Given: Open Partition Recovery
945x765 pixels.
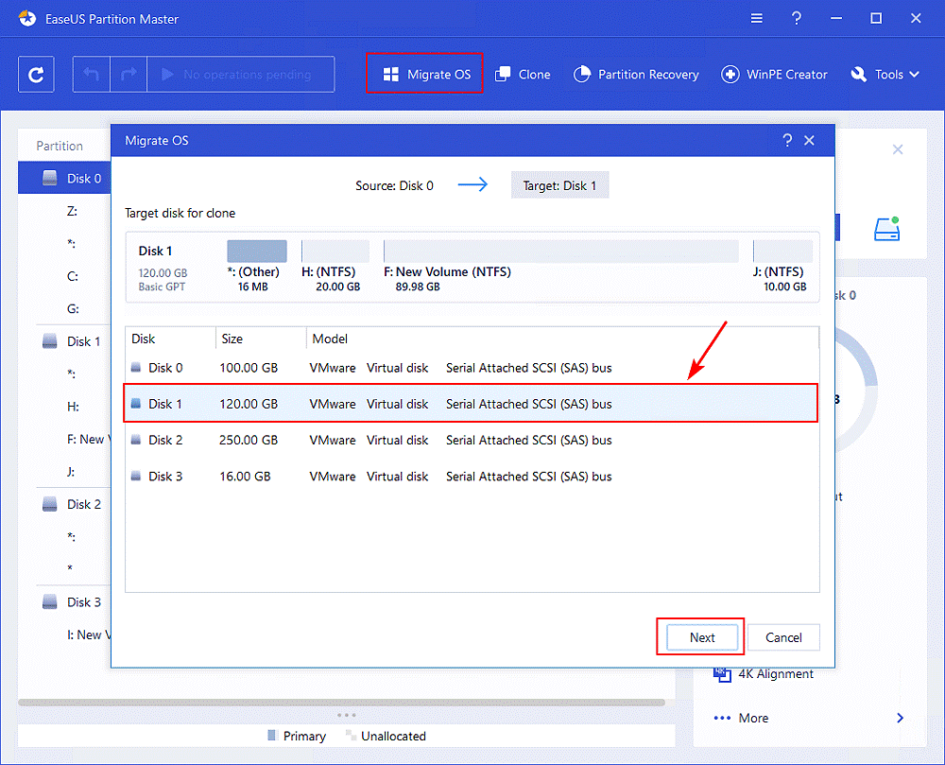Looking at the screenshot, I should [636, 74].
